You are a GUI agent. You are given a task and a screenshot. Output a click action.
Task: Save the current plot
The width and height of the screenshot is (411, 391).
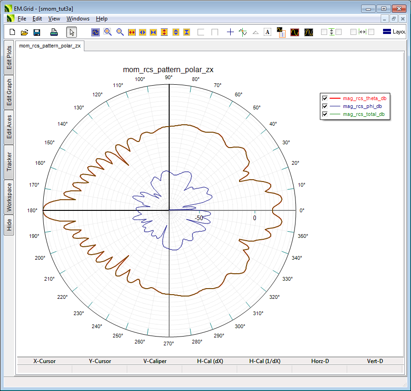click(x=37, y=32)
